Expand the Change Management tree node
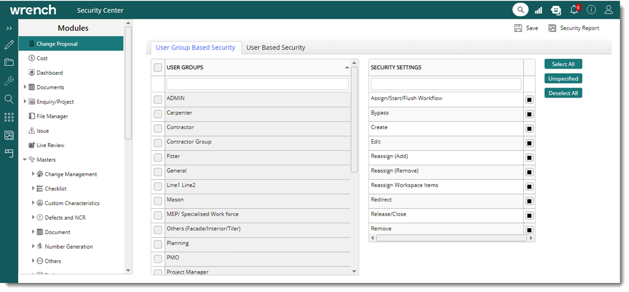Viewport: 629px width, 292px height. (x=34, y=174)
